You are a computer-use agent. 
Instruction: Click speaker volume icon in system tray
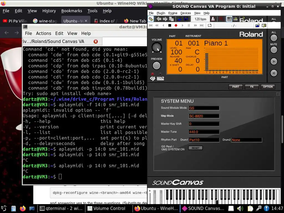(240, 209)
